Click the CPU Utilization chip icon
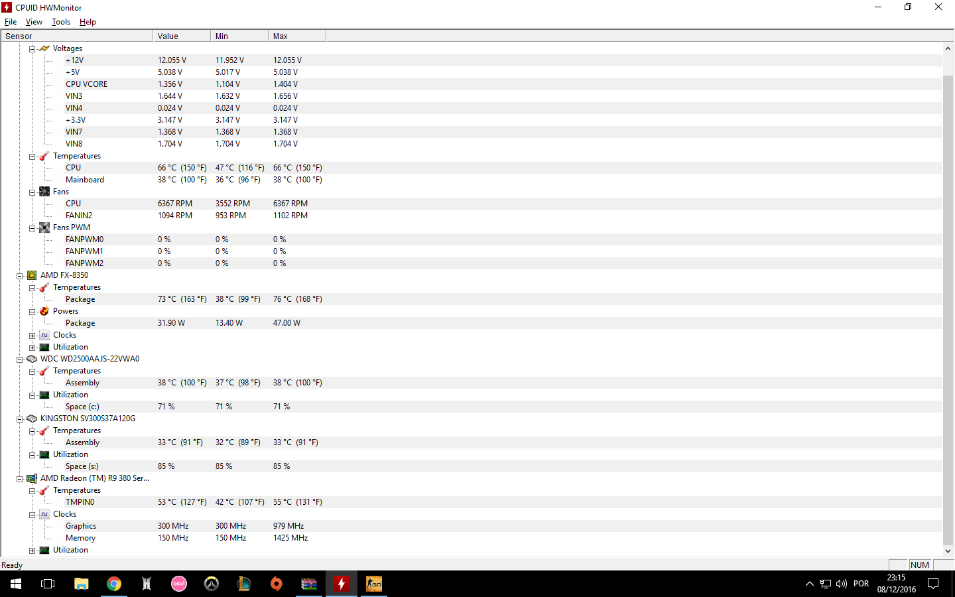 click(44, 347)
